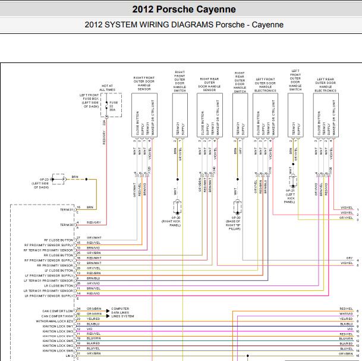Image resolution: width=362 pixels, height=361 pixels.
Task: Select connector label 'X120'
Action: point(149,170)
